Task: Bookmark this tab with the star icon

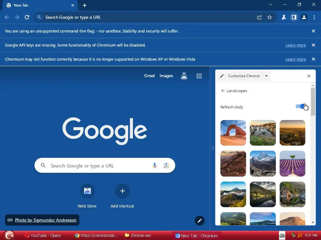Action: tap(270, 17)
